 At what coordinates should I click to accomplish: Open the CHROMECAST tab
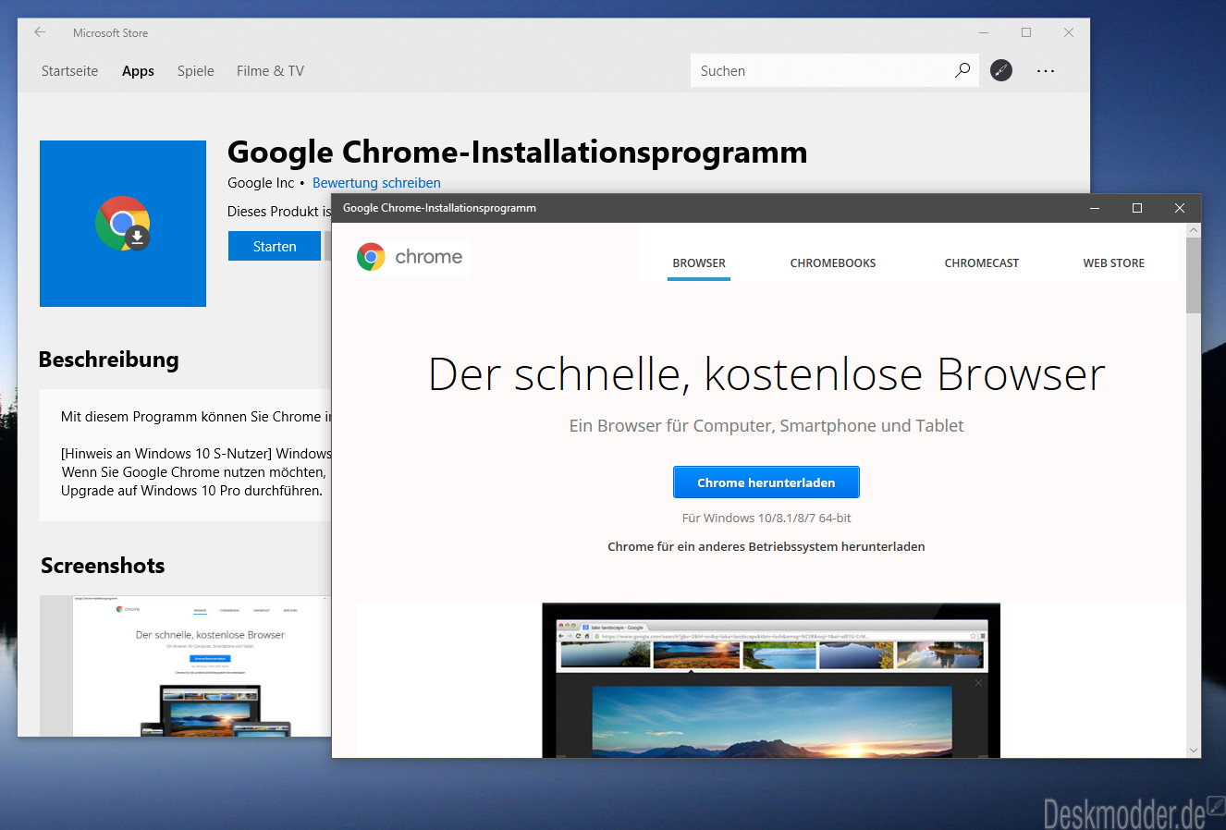click(x=982, y=262)
